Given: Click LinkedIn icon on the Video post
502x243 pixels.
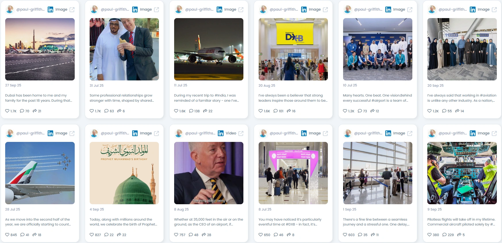Looking at the screenshot, I should (221, 133).
